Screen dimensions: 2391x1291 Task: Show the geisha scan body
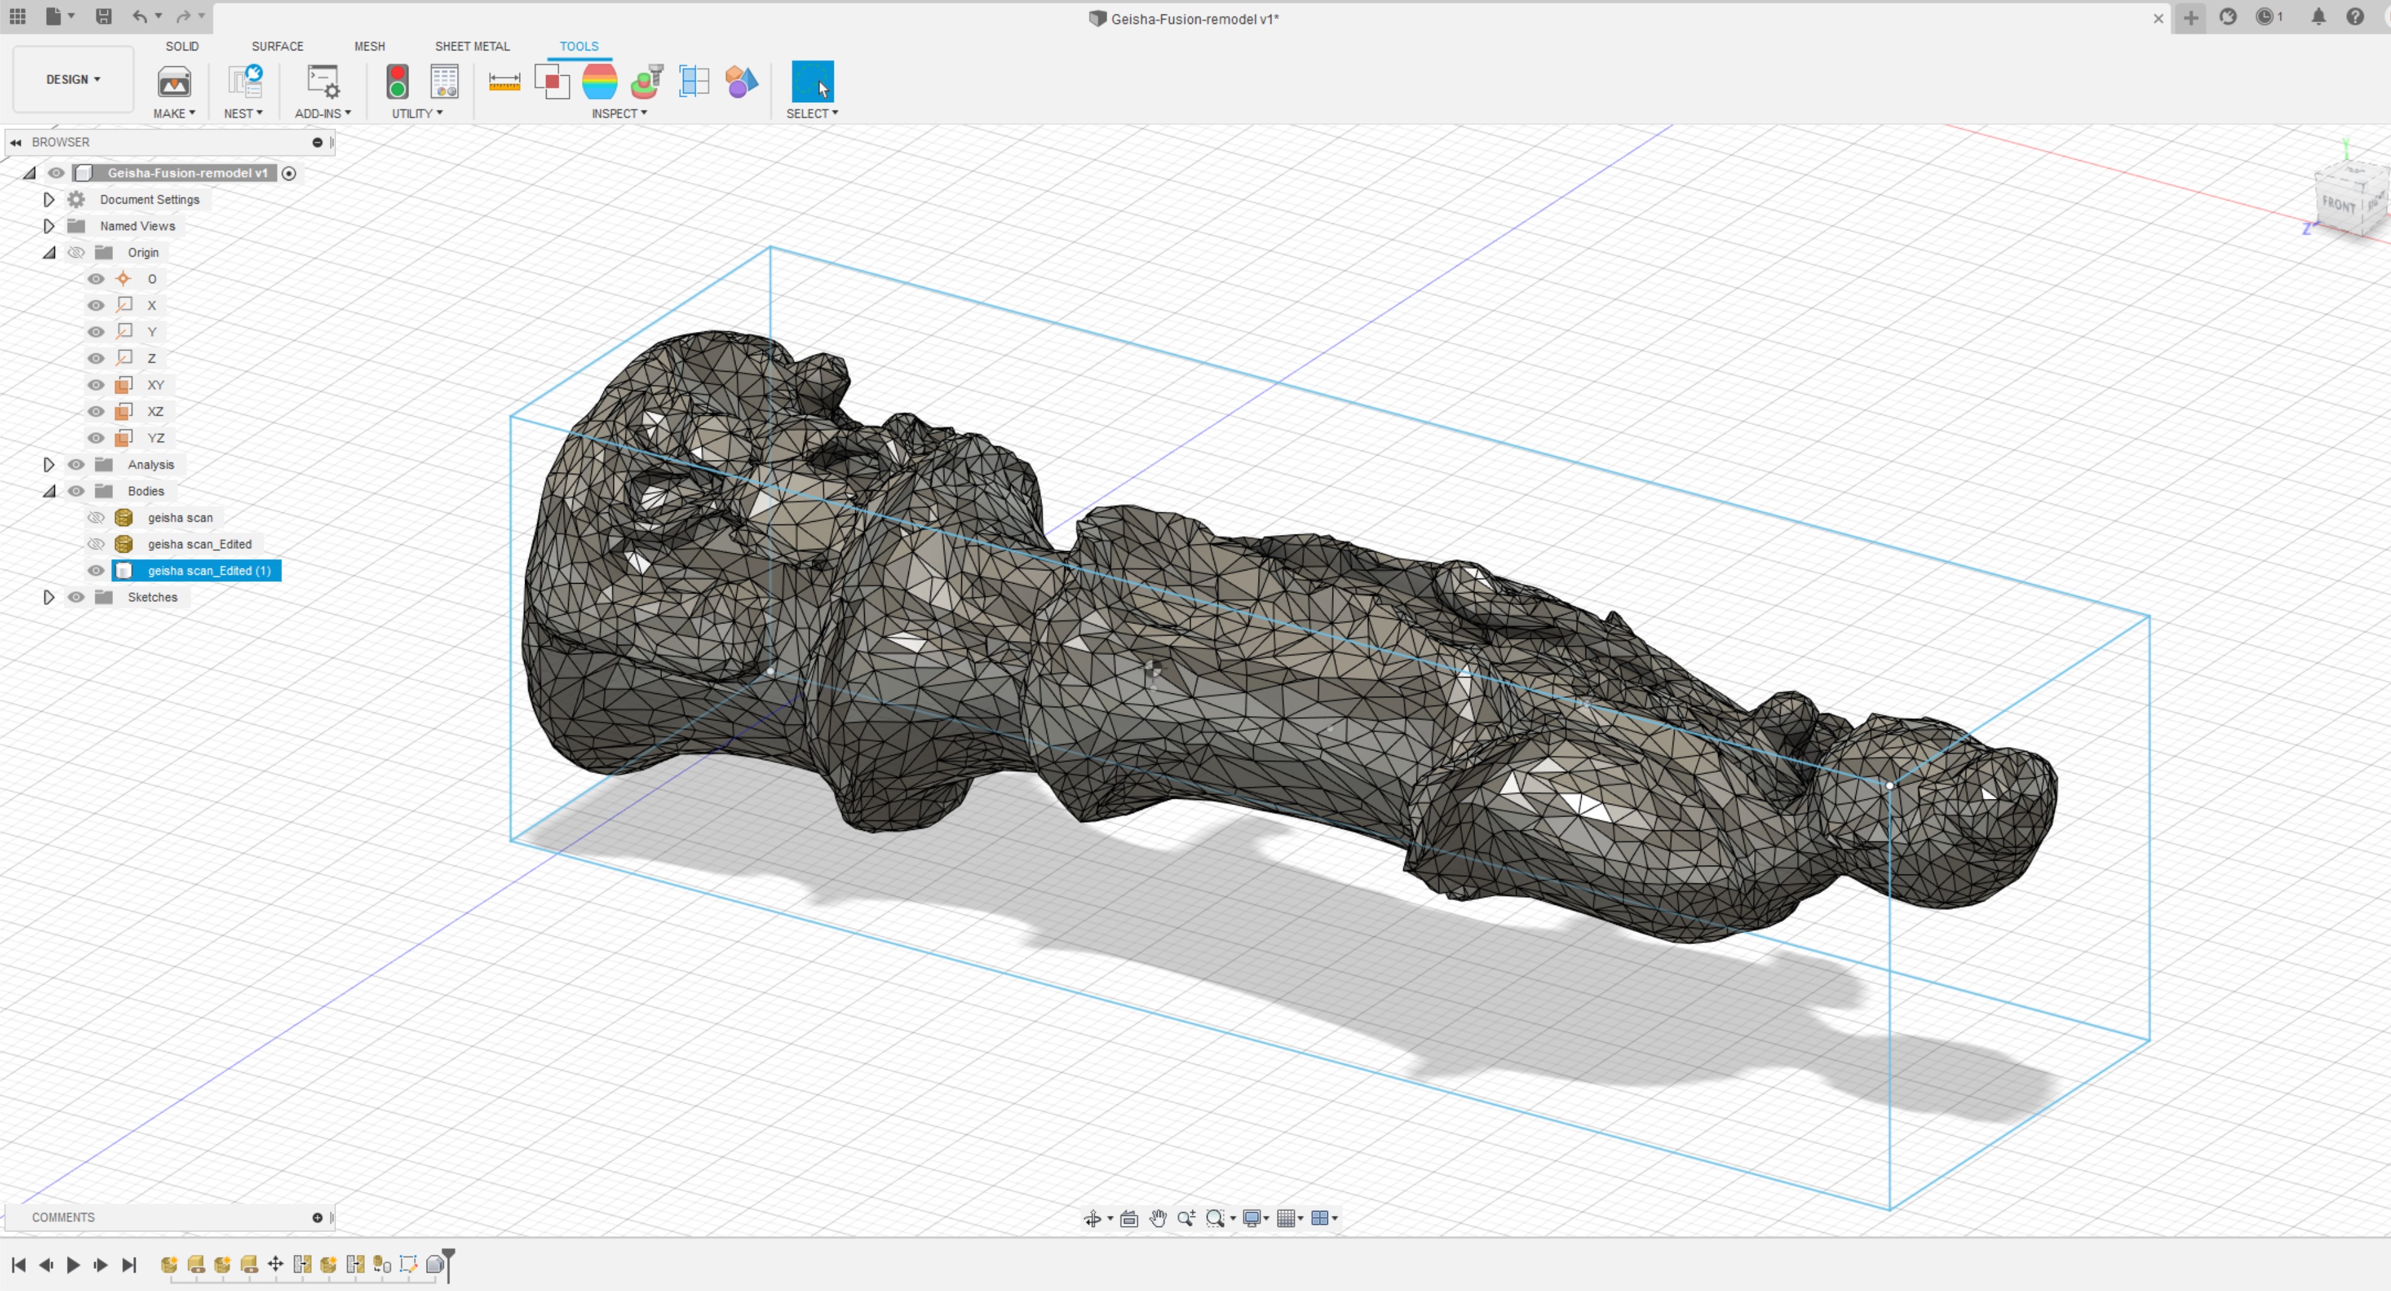(95, 518)
